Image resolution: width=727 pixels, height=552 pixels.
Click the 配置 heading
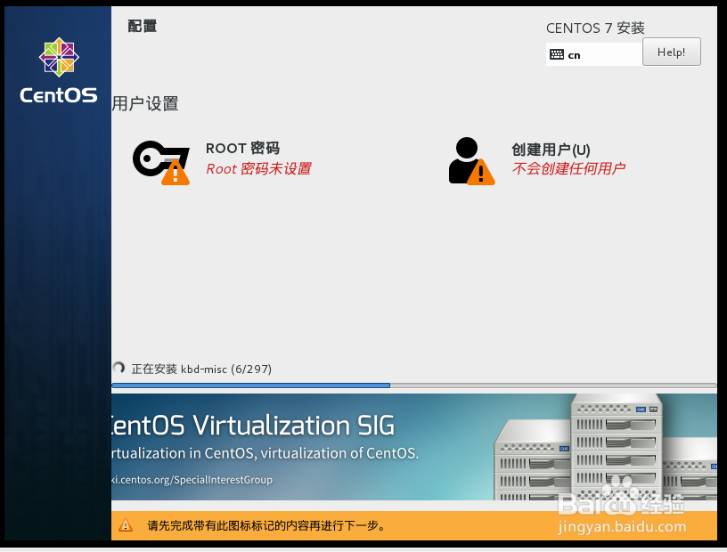pos(142,26)
